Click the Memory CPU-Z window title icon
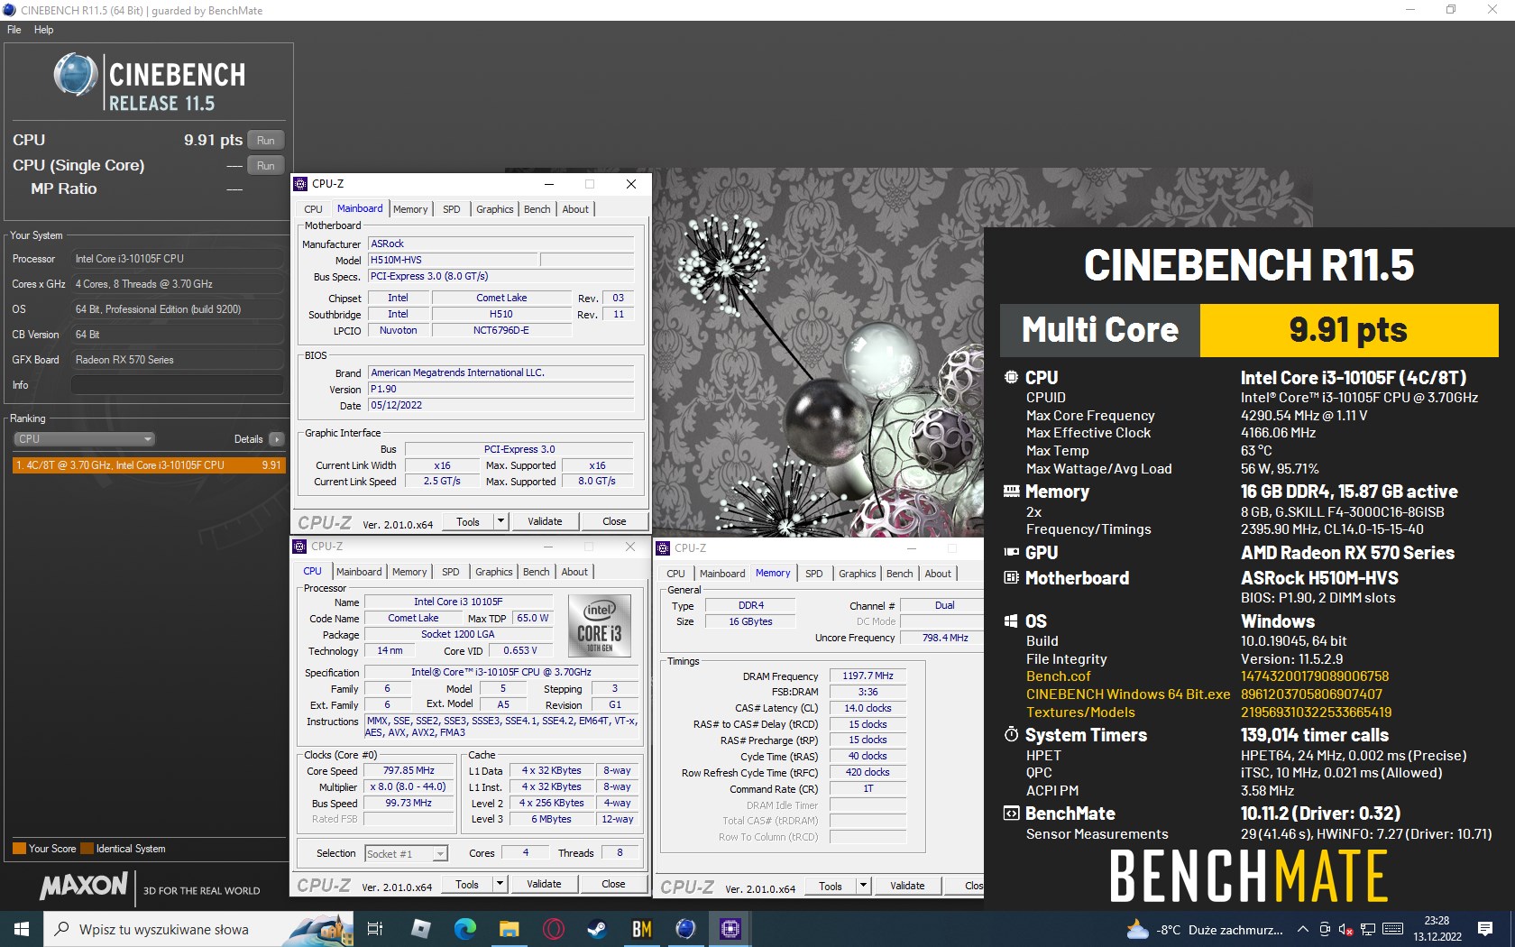This screenshot has height=947, width=1515. tap(664, 548)
